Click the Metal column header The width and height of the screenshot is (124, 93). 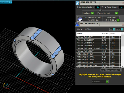click(x=89, y=34)
